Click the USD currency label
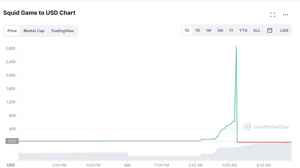The height and width of the screenshot is (168, 300). pos(11,165)
